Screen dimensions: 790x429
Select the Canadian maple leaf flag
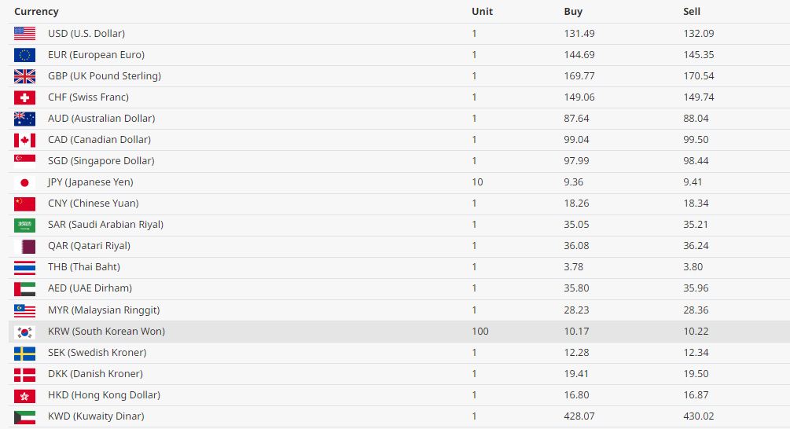click(24, 140)
